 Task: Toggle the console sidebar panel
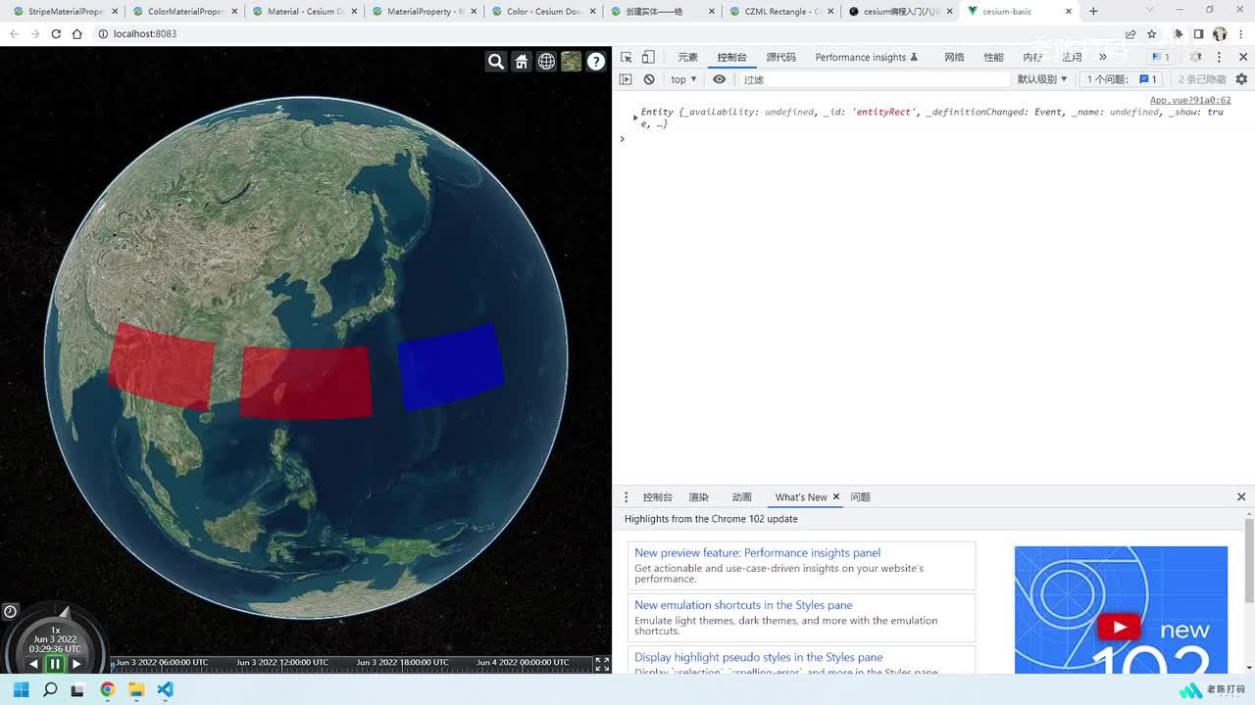(626, 79)
